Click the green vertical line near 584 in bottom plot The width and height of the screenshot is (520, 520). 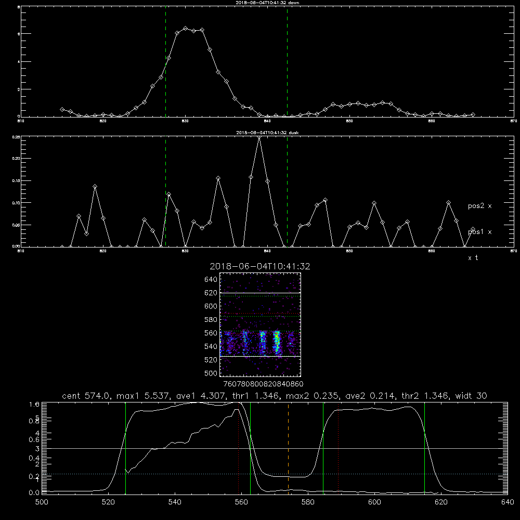pos(323,448)
